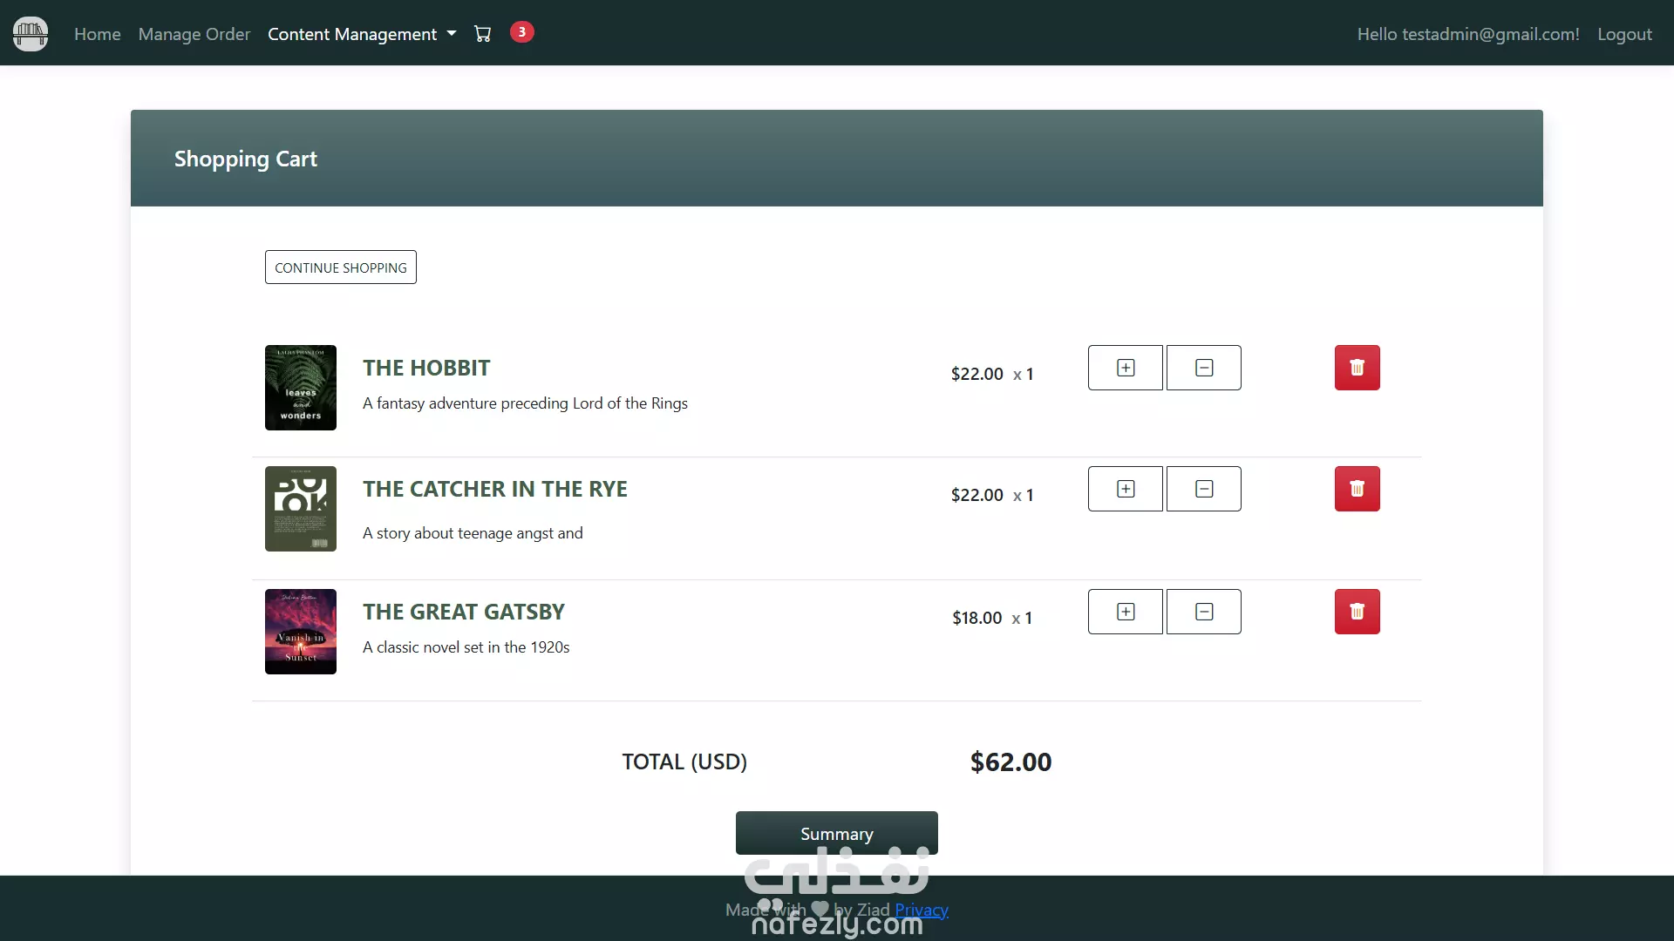Click Hello testadmin@gmail.com! account link

(x=1468, y=34)
